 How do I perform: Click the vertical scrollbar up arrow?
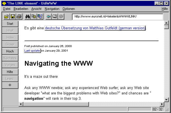tap(166, 23)
